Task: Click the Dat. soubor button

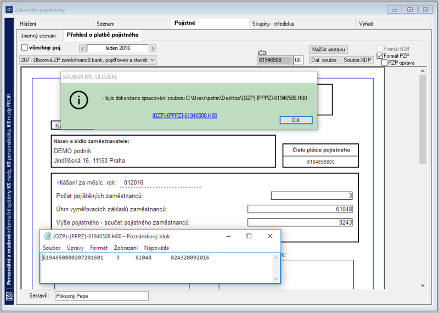Action: pos(324,60)
